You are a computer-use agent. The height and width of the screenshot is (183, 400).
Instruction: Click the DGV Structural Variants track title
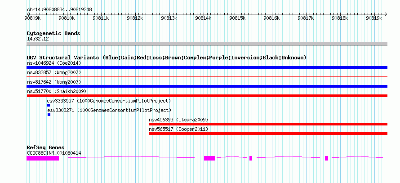click(166, 58)
